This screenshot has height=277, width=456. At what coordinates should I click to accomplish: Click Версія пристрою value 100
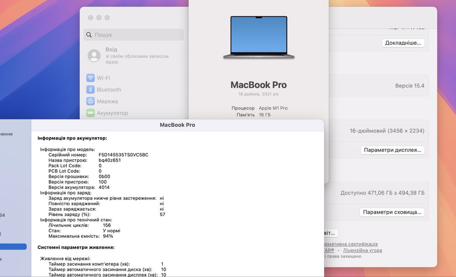(102, 182)
